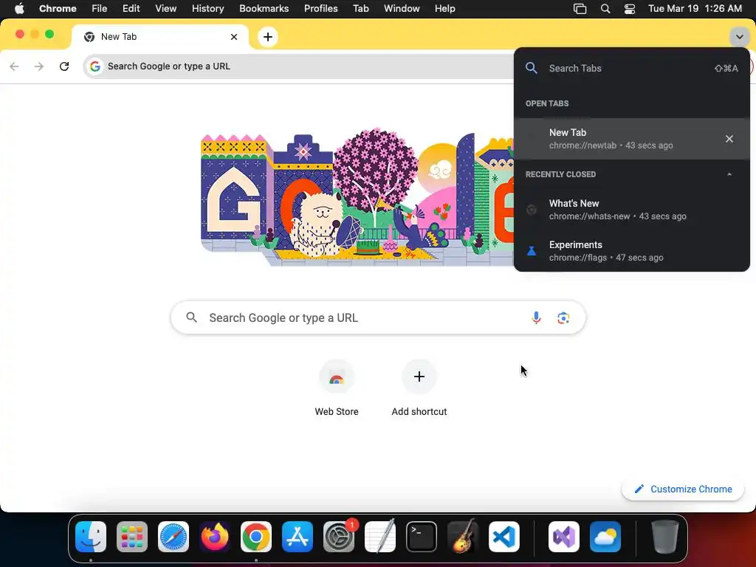Go back with the back arrow
The height and width of the screenshot is (567, 756).
click(x=15, y=66)
